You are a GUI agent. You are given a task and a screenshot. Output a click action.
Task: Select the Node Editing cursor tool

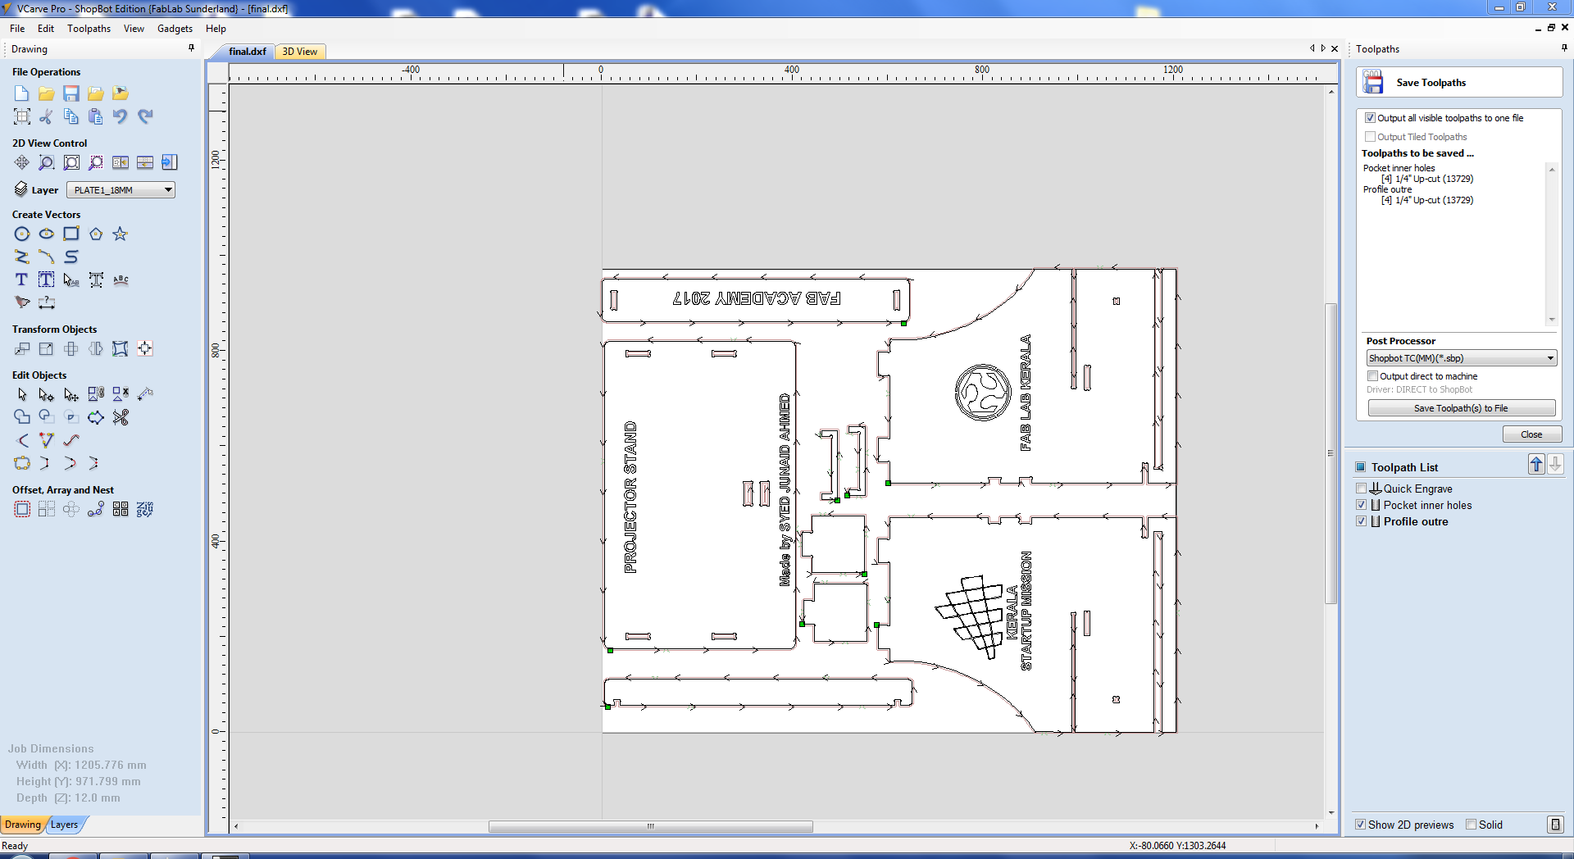coord(46,394)
